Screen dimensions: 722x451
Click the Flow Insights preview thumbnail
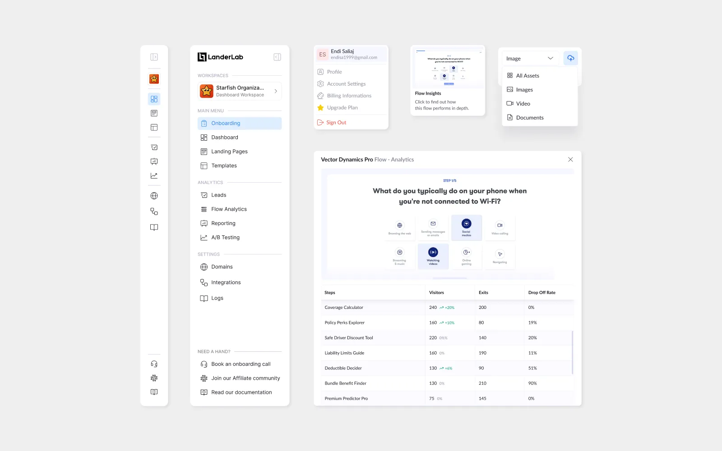click(447, 67)
